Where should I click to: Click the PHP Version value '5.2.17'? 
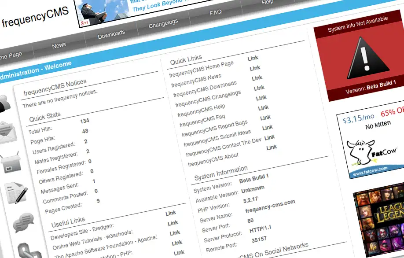(250, 200)
